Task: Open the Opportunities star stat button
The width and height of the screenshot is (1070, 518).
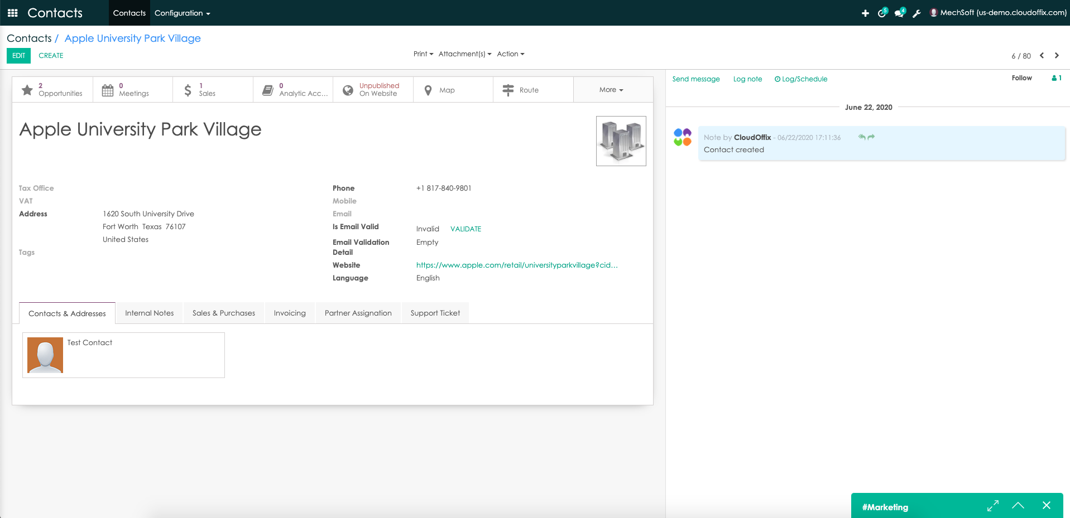Action: pos(52,90)
